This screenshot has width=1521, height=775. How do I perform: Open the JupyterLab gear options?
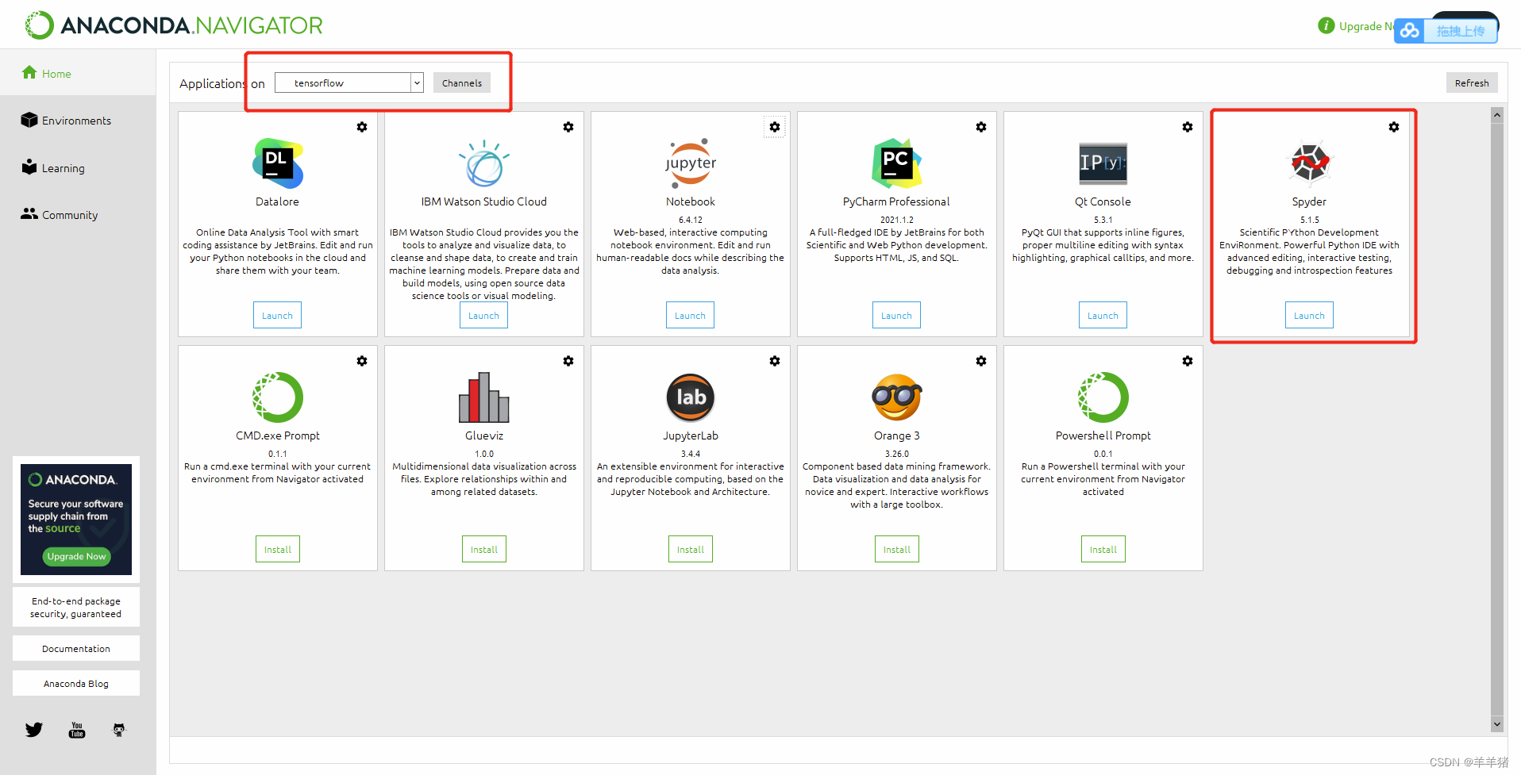click(x=775, y=361)
